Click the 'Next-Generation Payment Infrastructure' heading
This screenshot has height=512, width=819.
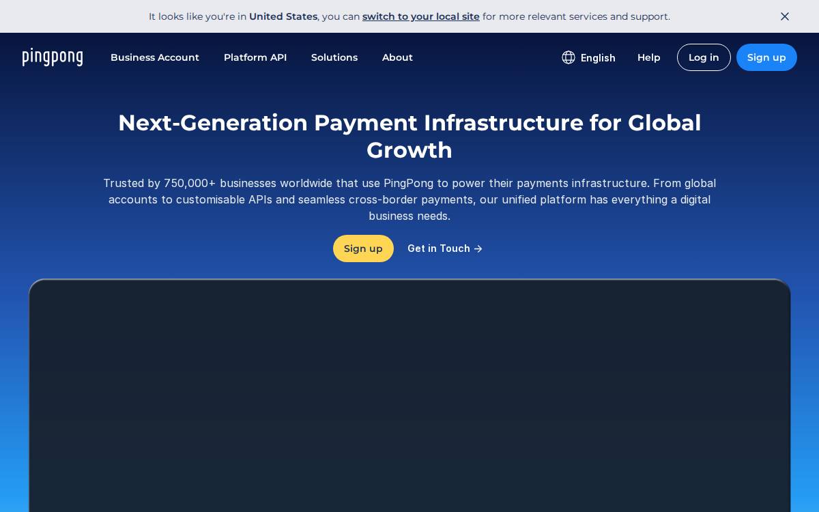409,137
